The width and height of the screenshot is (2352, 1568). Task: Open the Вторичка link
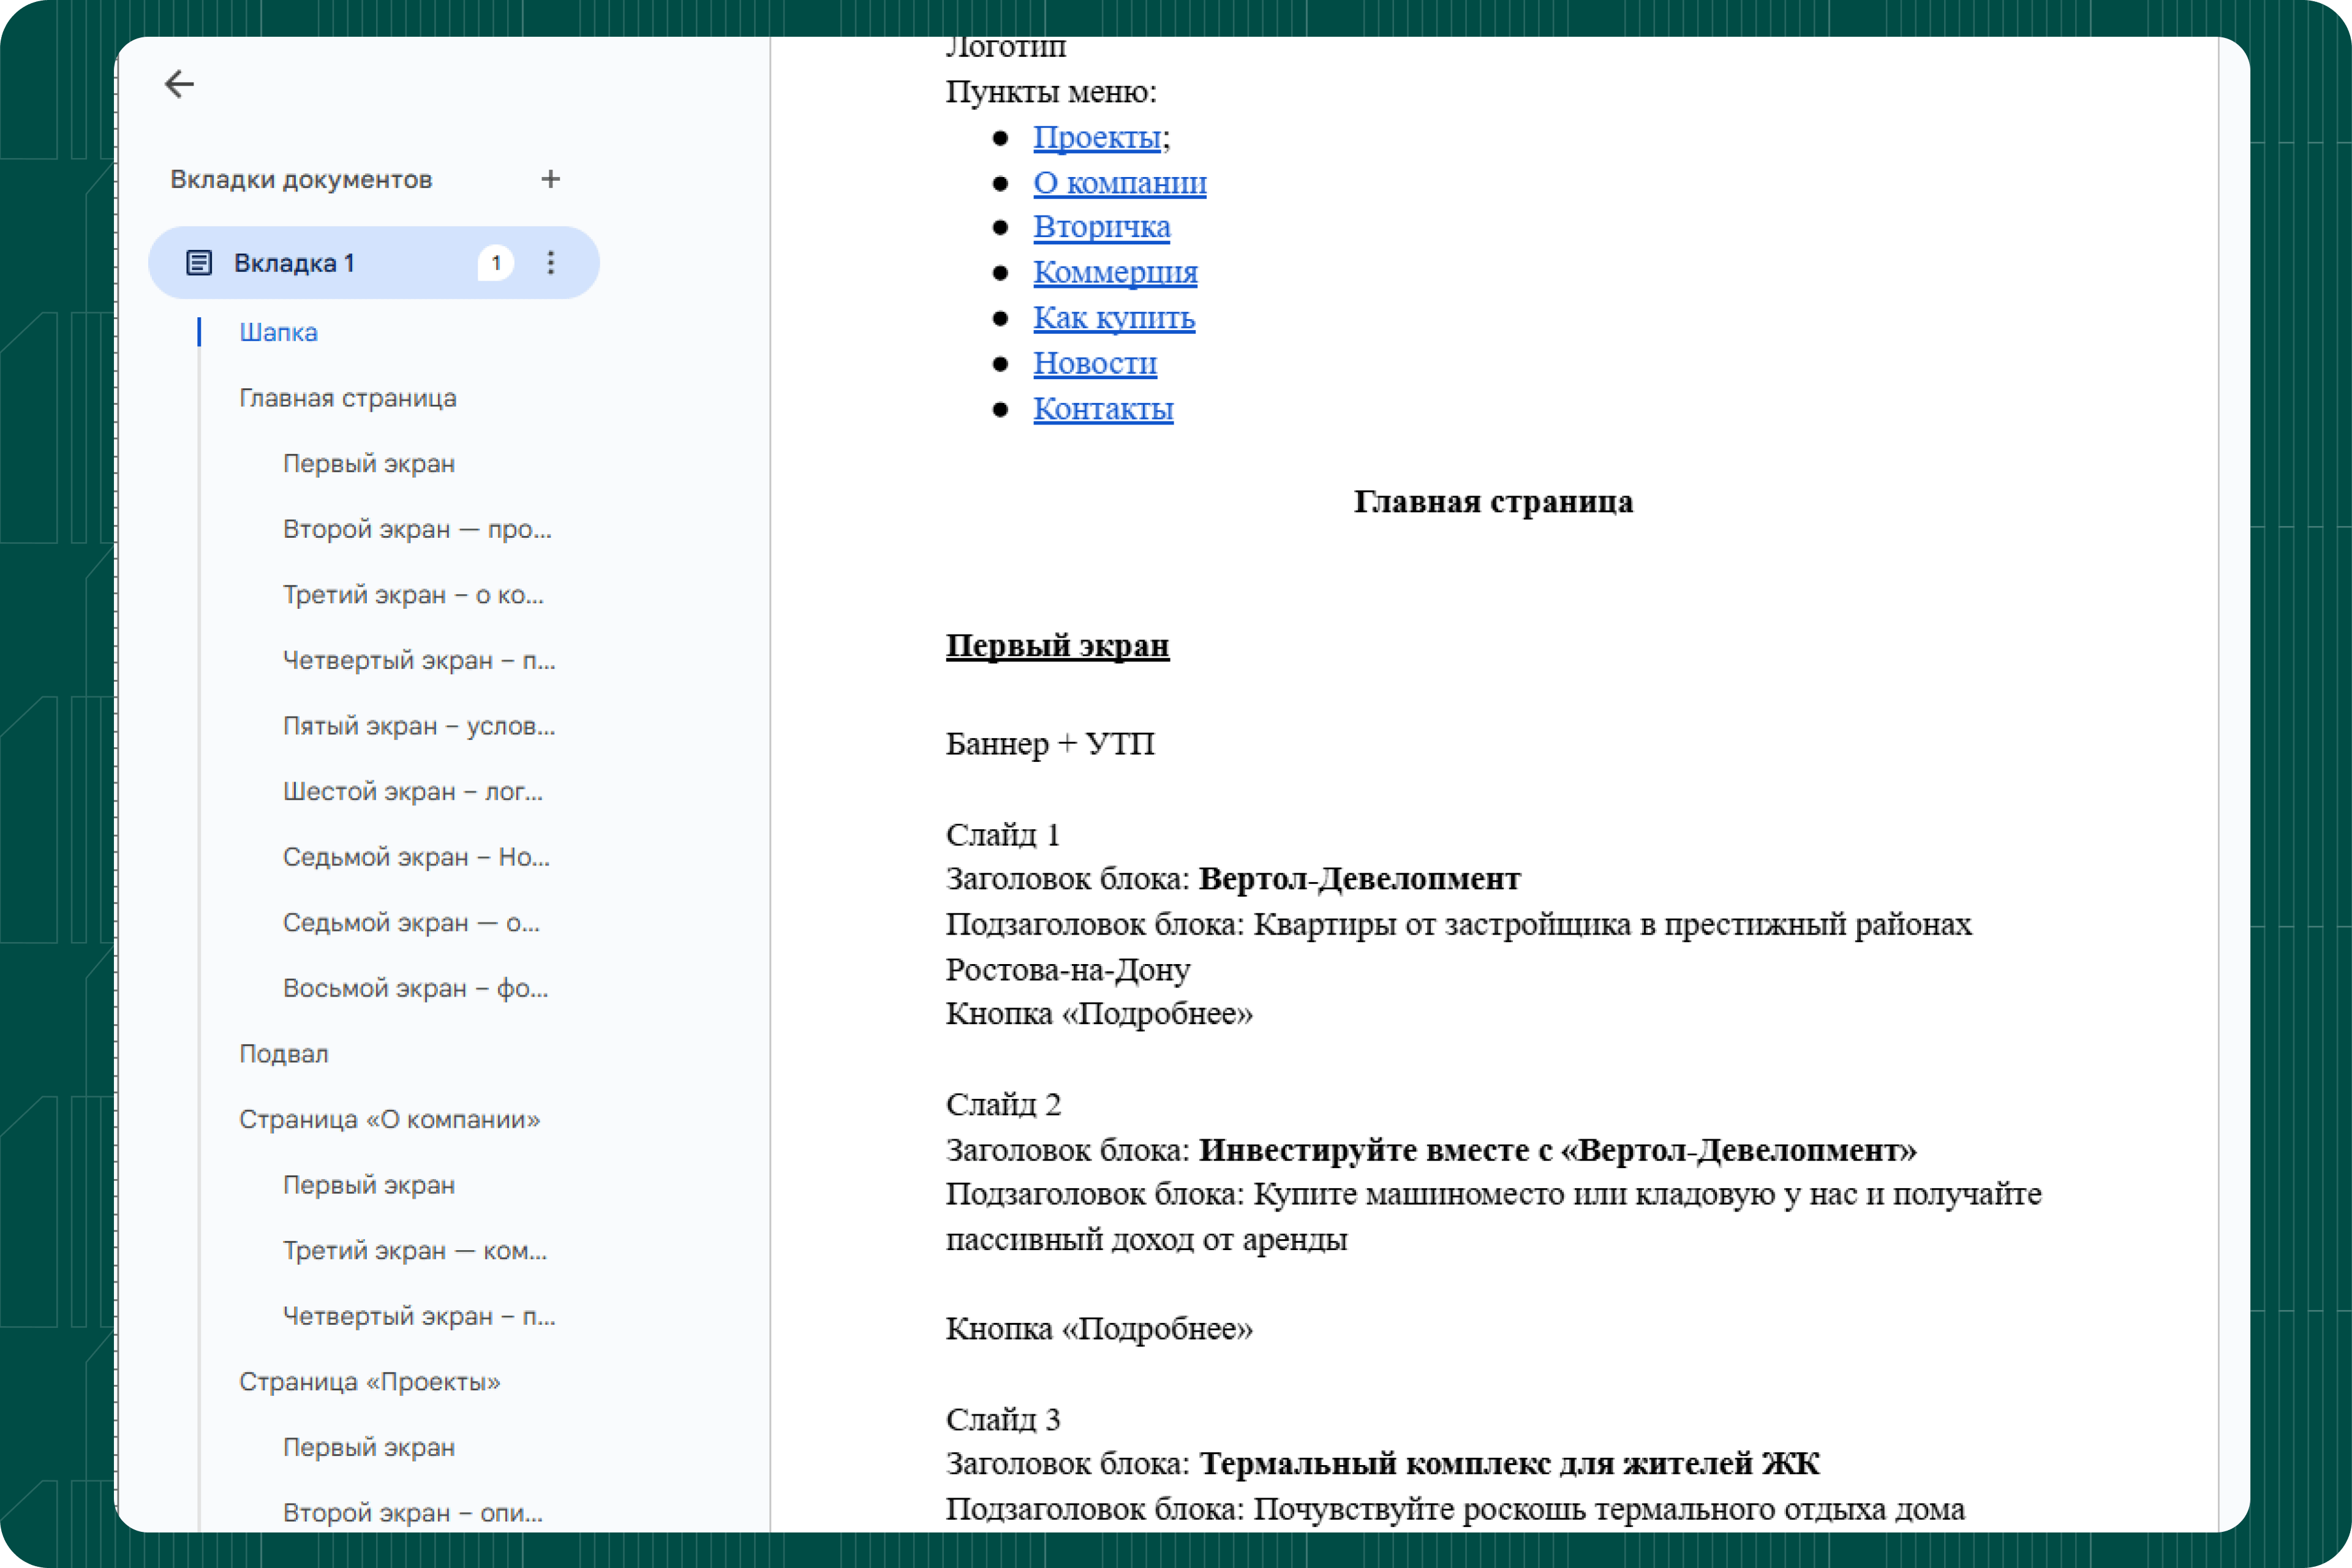click(x=1101, y=227)
